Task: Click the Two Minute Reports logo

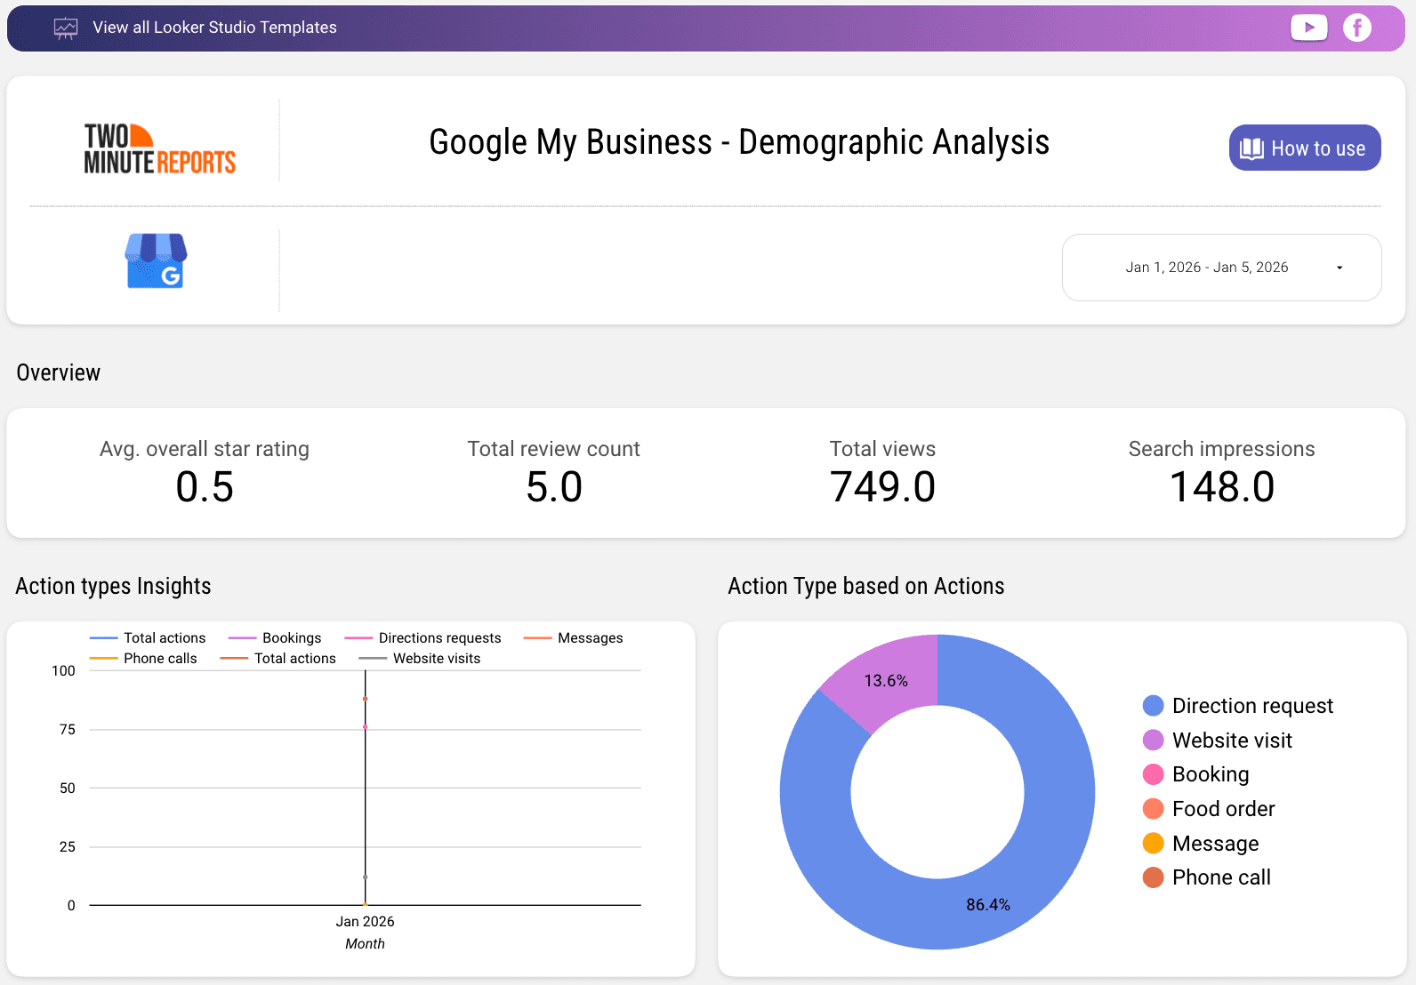Action: point(160,148)
